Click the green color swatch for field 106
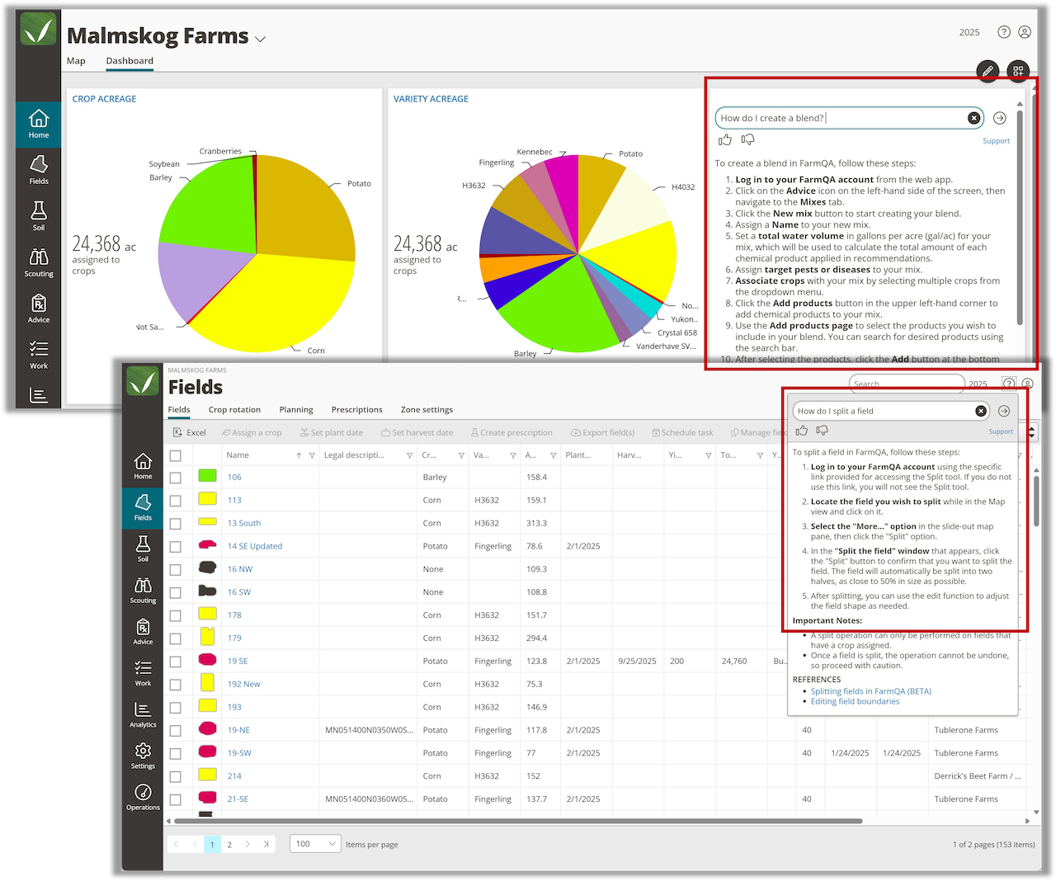 click(x=207, y=476)
